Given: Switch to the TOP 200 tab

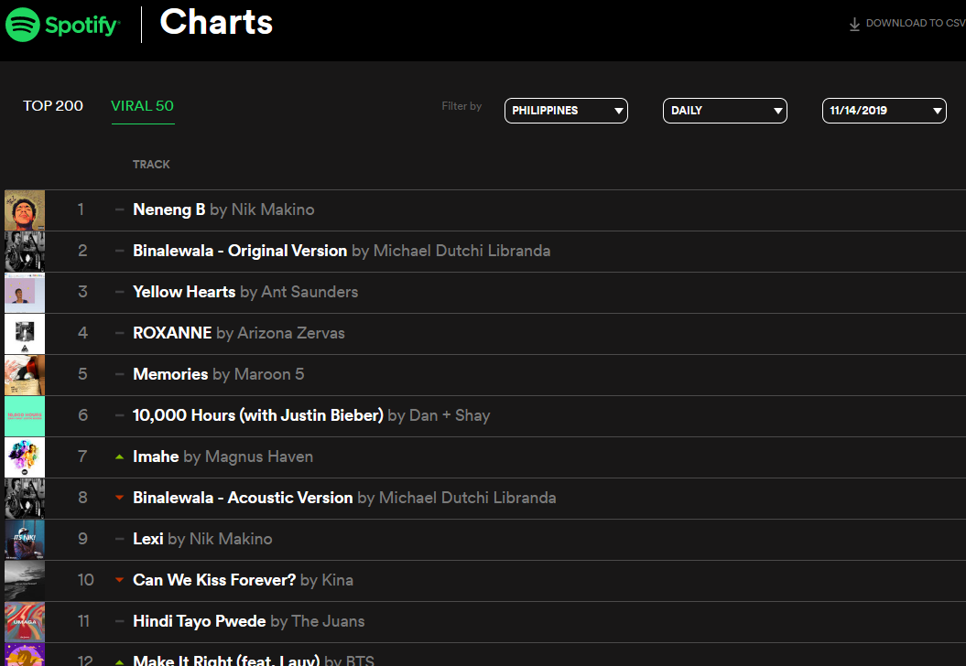Looking at the screenshot, I should point(53,106).
